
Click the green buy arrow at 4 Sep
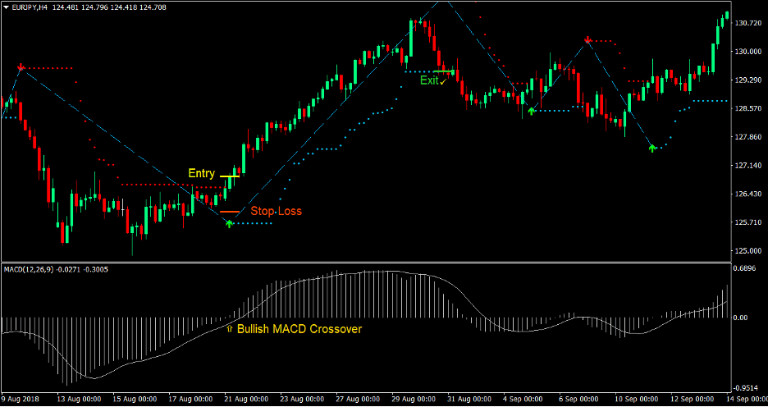pyautogui.click(x=531, y=110)
